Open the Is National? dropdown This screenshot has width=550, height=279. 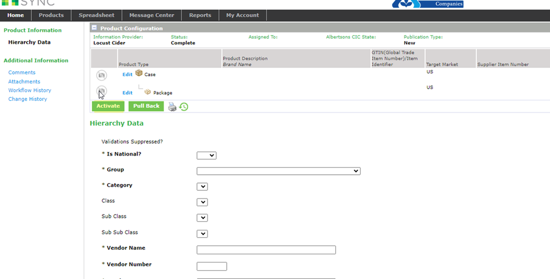(206, 155)
